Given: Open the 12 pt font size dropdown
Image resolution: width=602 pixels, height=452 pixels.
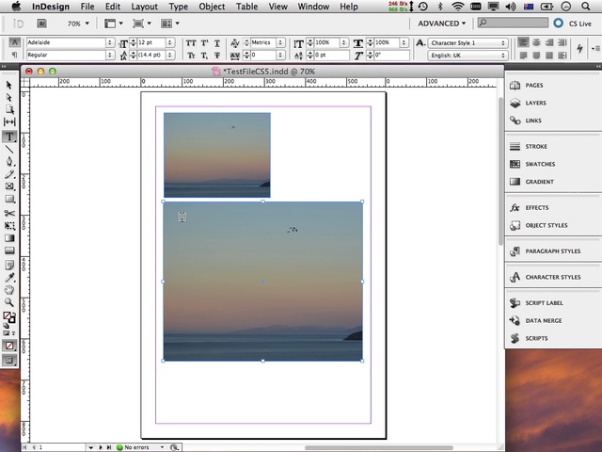Looking at the screenshot, I should [169, 42].
